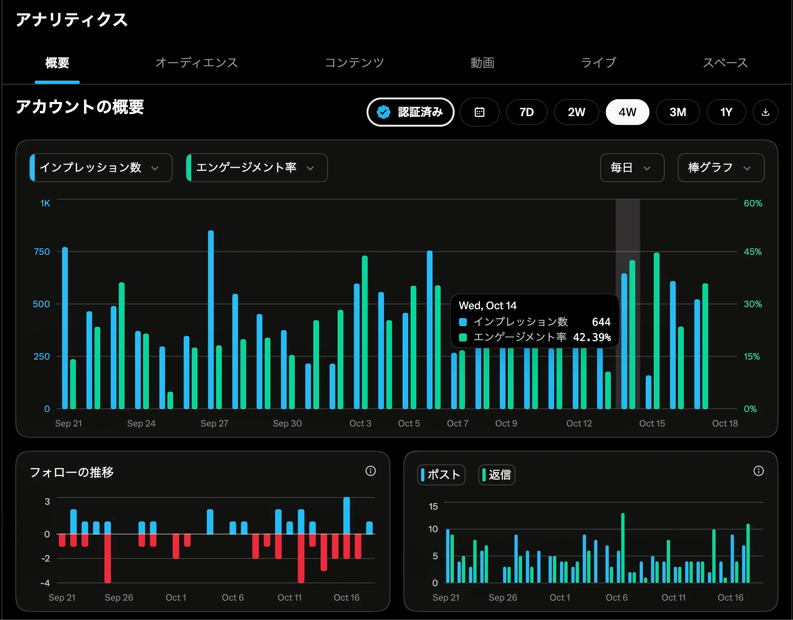Switch to the 動画 tab
Viewport: 793px width, 620px height.
pyautogui.click(x=482, y=63)
